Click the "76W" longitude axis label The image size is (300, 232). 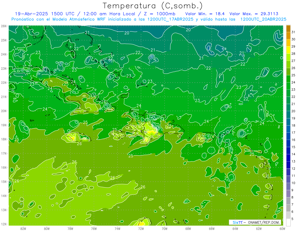(94, 229)
